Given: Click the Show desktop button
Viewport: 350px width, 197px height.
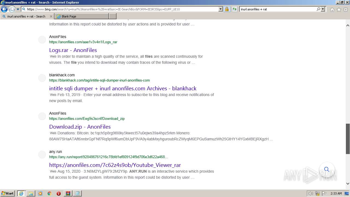Looking at the screenshot, I should pos(347,193).
